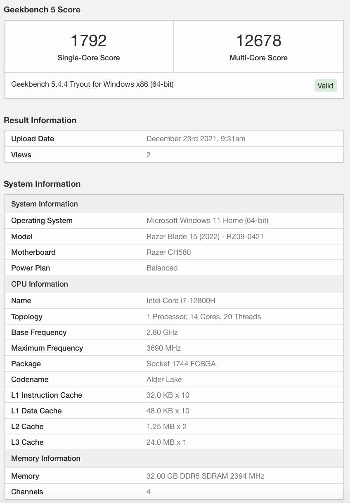Screen dimensions: 350x503
Task: Select the upload date December 23rd 2021
Action: coord(196,139)
